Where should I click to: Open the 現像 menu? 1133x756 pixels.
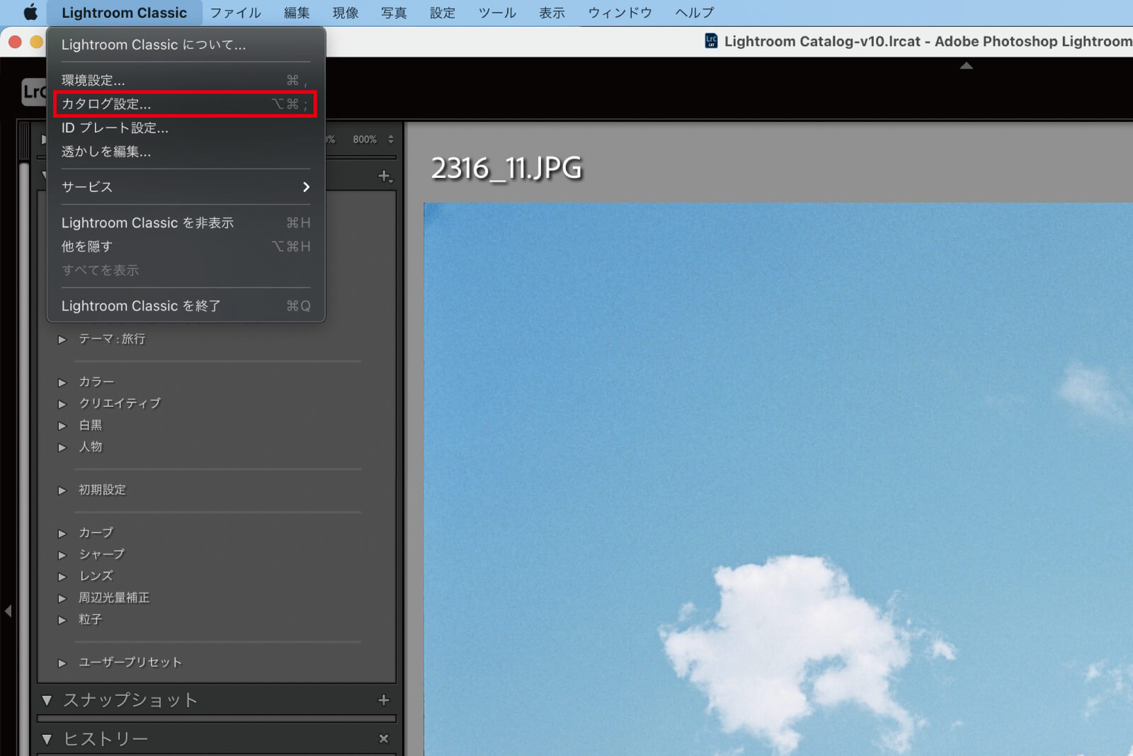click(346, 13)
